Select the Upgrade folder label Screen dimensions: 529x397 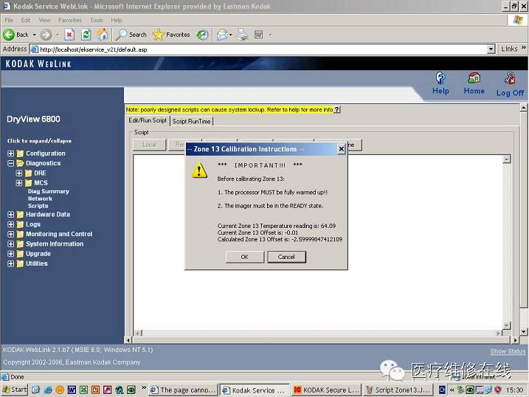pos(38,254)
